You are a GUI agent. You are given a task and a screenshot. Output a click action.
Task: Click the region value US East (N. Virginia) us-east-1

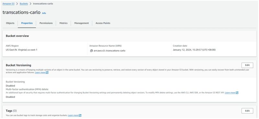coord(21,49)
